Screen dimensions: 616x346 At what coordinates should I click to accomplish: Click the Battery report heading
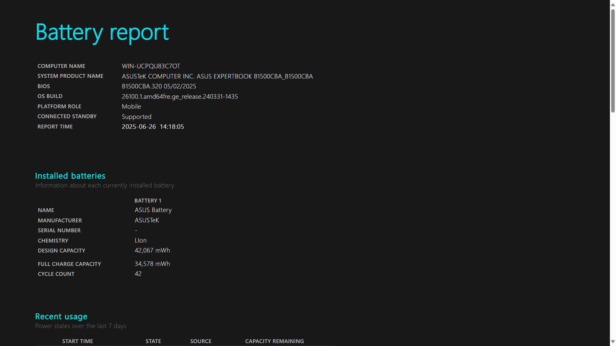coord(102,32)
